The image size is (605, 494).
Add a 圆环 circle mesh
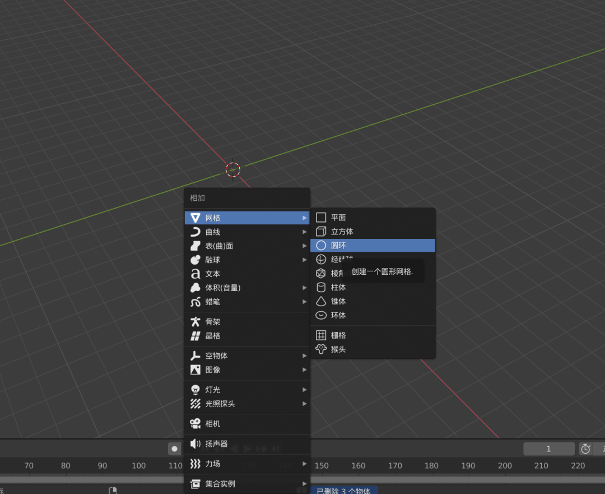pos(373,245)
